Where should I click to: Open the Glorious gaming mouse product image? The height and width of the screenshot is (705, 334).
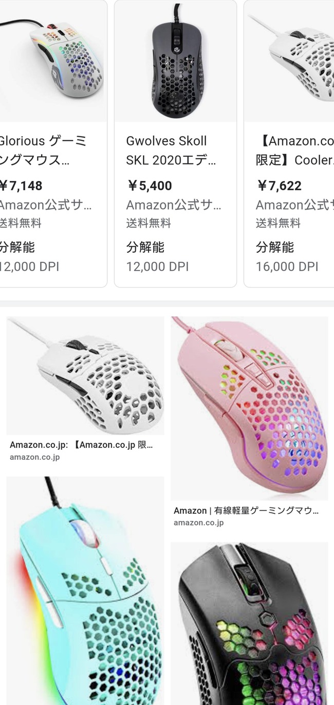53,61
